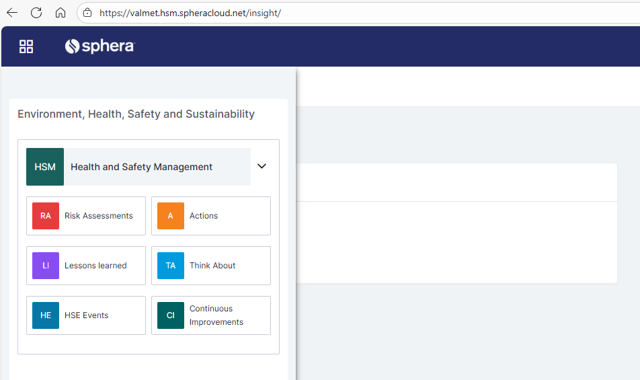Viewport: 640px width, 380px height.
Task: Open the Actions module
Action: click(204, 216)
